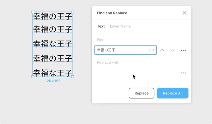The image size is (212, 124).
Task: Click the 1/3 match counter
Action: 151,50
